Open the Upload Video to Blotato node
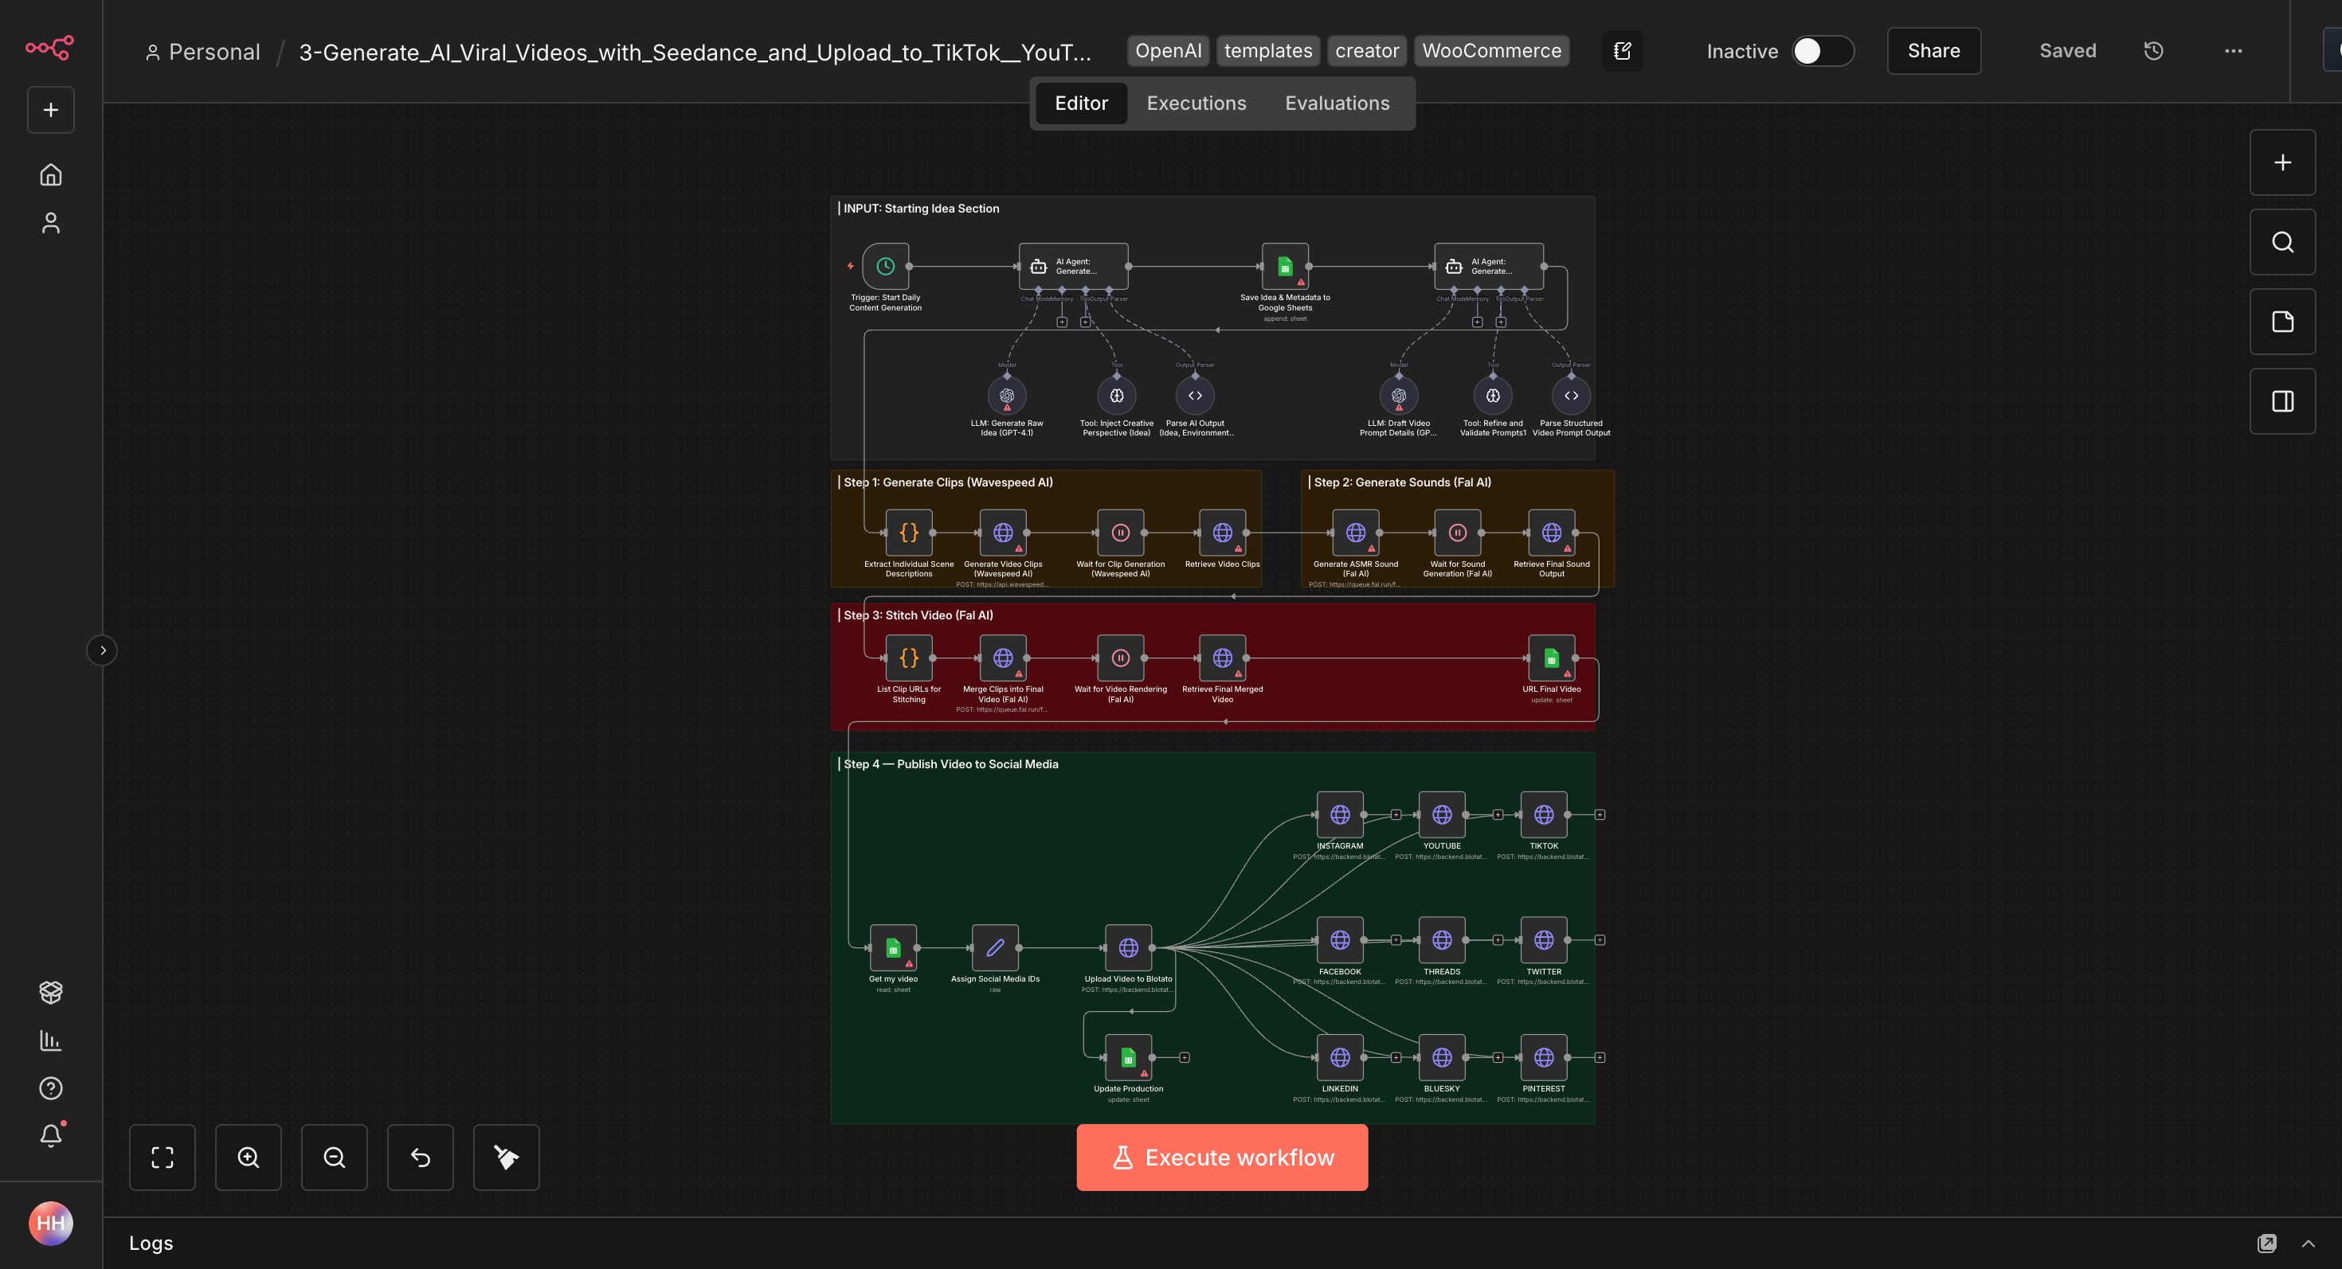Image resolution: width=2342 pixels, height=1269 pixels. click(x=1127, y=947)
